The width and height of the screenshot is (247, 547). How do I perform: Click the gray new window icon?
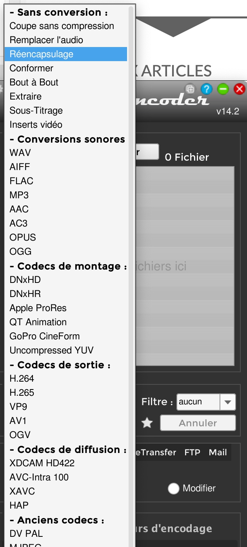tap(190, 89)
